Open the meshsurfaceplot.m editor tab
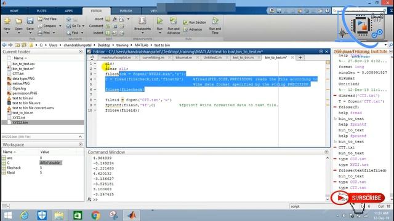Screen dimensions: 394x221 pos(116,58)
